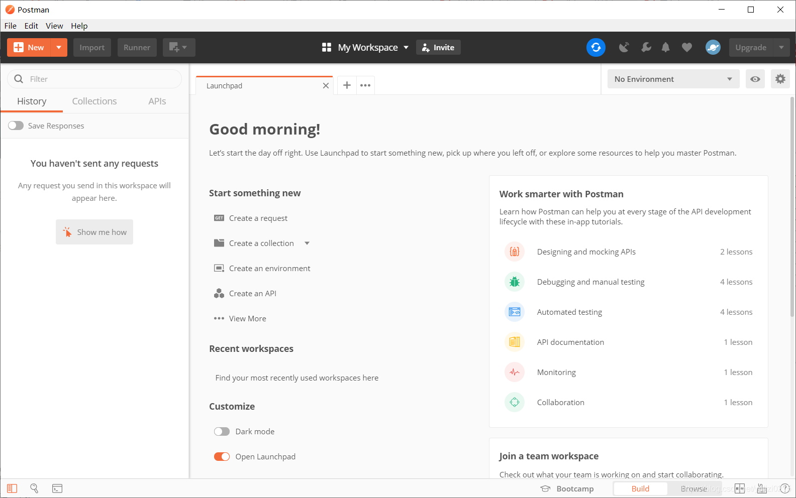Hide the sidebar using bottom-left icon
The image size is (796, 498).
click(12, 488)
